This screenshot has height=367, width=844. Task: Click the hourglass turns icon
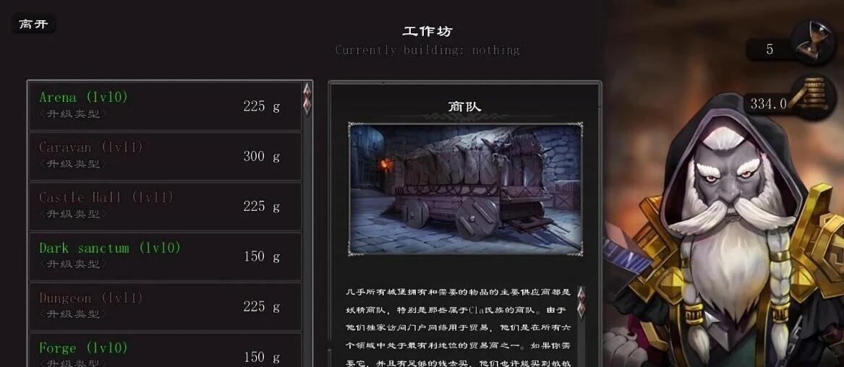[x=812, y=43]
